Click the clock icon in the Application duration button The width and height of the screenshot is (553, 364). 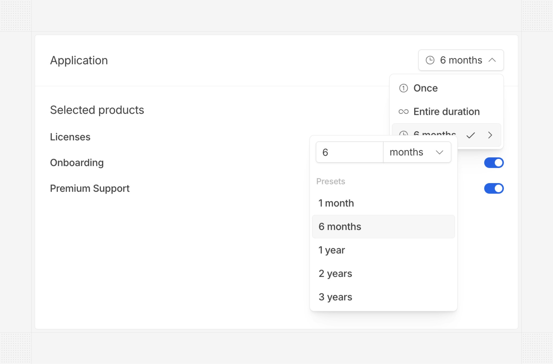430,60
